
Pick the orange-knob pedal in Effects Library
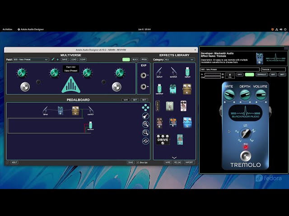click(x=173, y=122)
